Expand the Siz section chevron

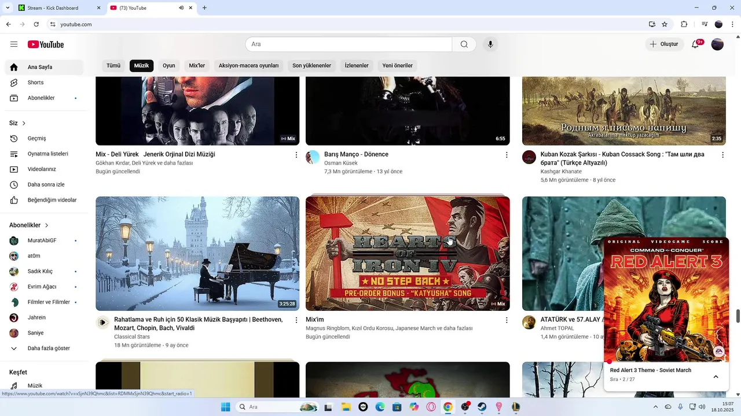(24, 123)
